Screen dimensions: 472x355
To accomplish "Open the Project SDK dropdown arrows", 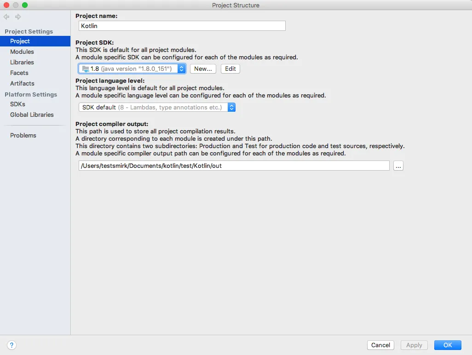I will coord(181,69).
